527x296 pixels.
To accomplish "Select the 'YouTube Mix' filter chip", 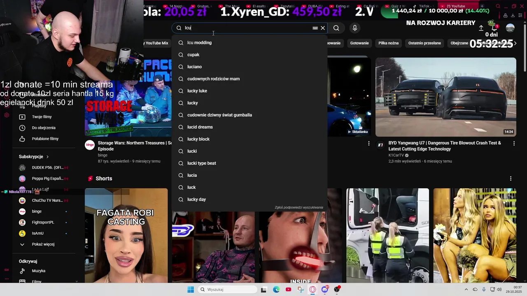I will click(x=156, y=43).
